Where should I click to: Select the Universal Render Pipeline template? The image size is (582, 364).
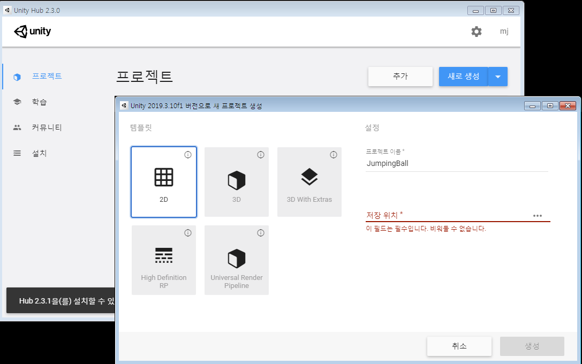[x=237, y=260]
